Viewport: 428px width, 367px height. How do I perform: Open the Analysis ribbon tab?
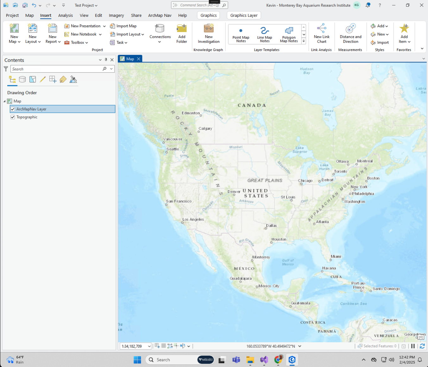pos(65,16)
